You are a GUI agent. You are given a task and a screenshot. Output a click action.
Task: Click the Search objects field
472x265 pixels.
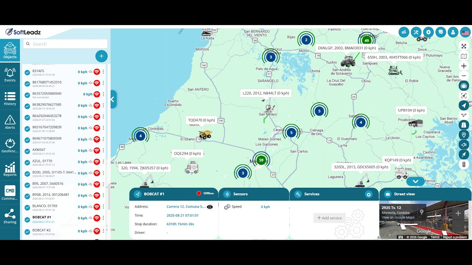tap(65, 44)
